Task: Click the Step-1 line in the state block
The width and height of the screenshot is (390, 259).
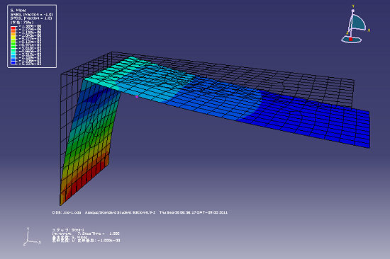Action: click(x=68, y=230)
